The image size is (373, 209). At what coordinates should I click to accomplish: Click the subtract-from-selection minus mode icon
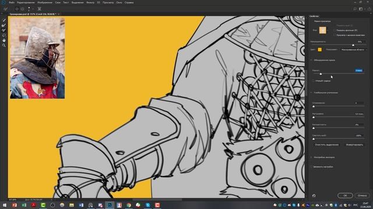pos(22,9)
